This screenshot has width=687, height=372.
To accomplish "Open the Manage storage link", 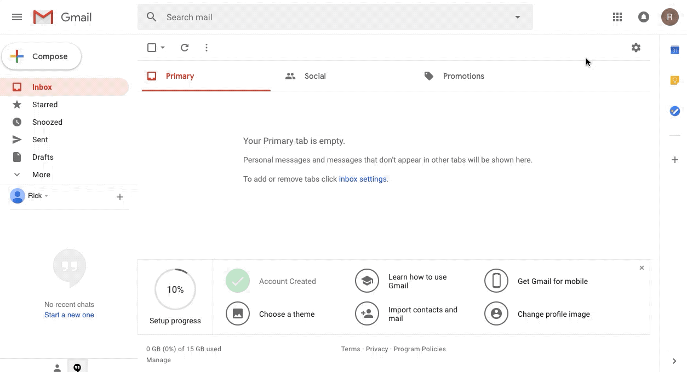I will (158, 360).
